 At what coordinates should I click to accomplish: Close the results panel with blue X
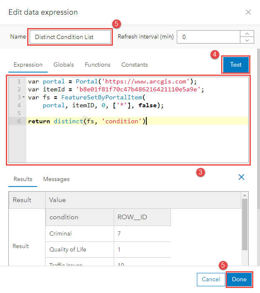241,177
